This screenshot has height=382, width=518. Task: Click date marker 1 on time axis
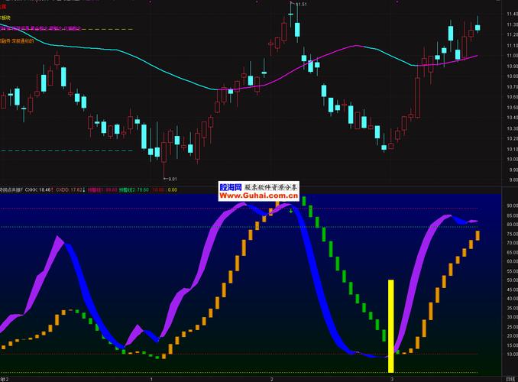point(151,378)
